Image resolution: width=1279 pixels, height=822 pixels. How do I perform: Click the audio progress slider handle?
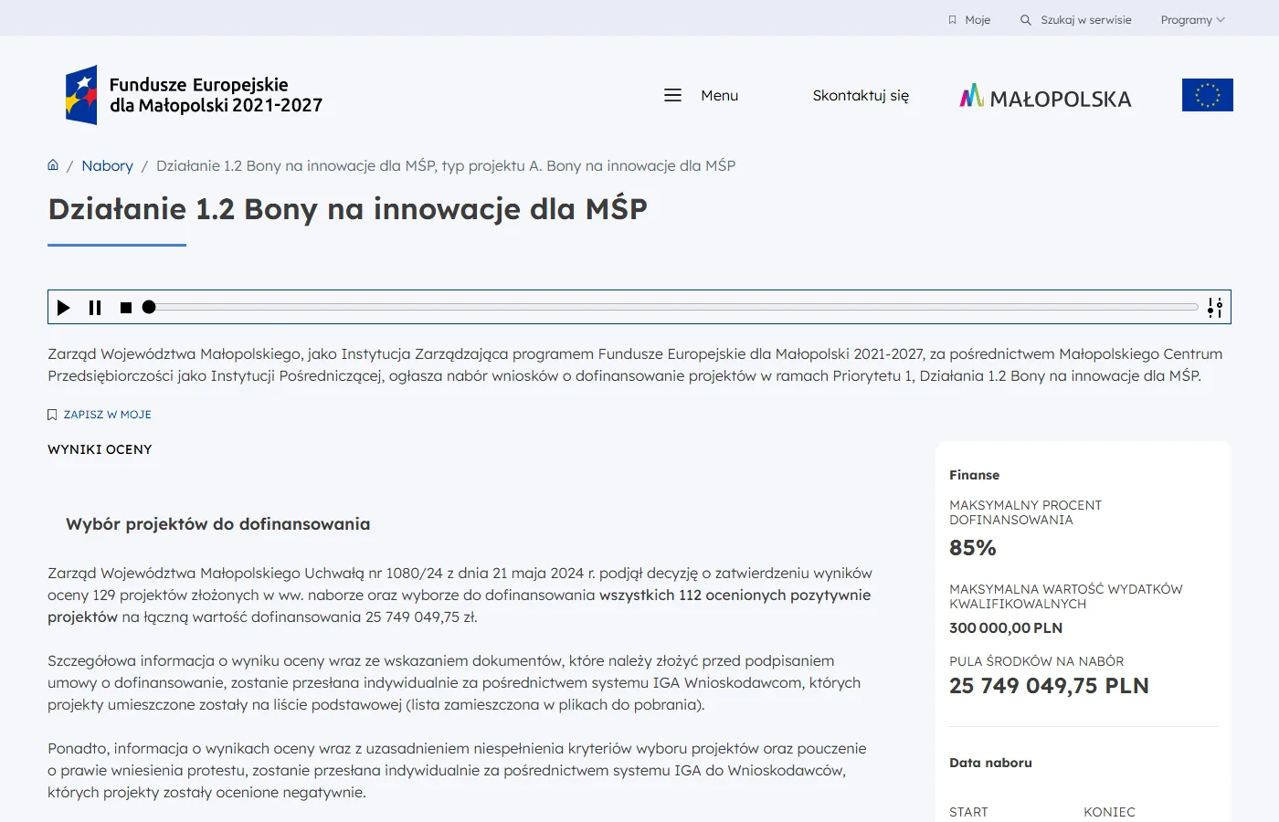[149, 307]
